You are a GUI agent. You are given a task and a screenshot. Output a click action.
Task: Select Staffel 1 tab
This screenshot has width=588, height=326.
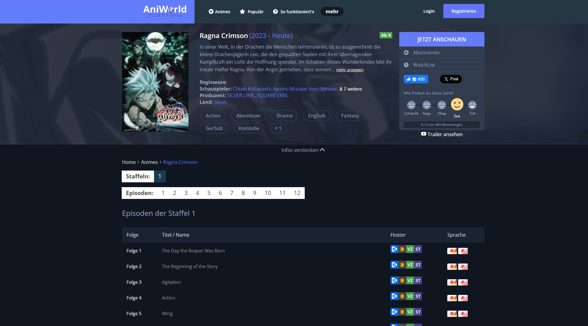pos(160,176)
